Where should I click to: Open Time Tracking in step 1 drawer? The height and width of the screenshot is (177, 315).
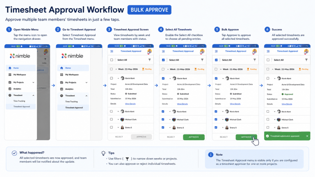click(19, 101)
